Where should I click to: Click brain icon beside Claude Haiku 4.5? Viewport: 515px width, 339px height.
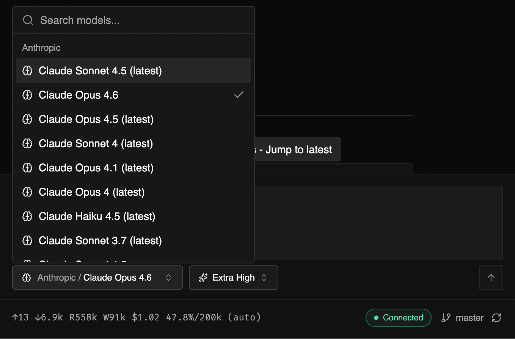tap(27, 217)
